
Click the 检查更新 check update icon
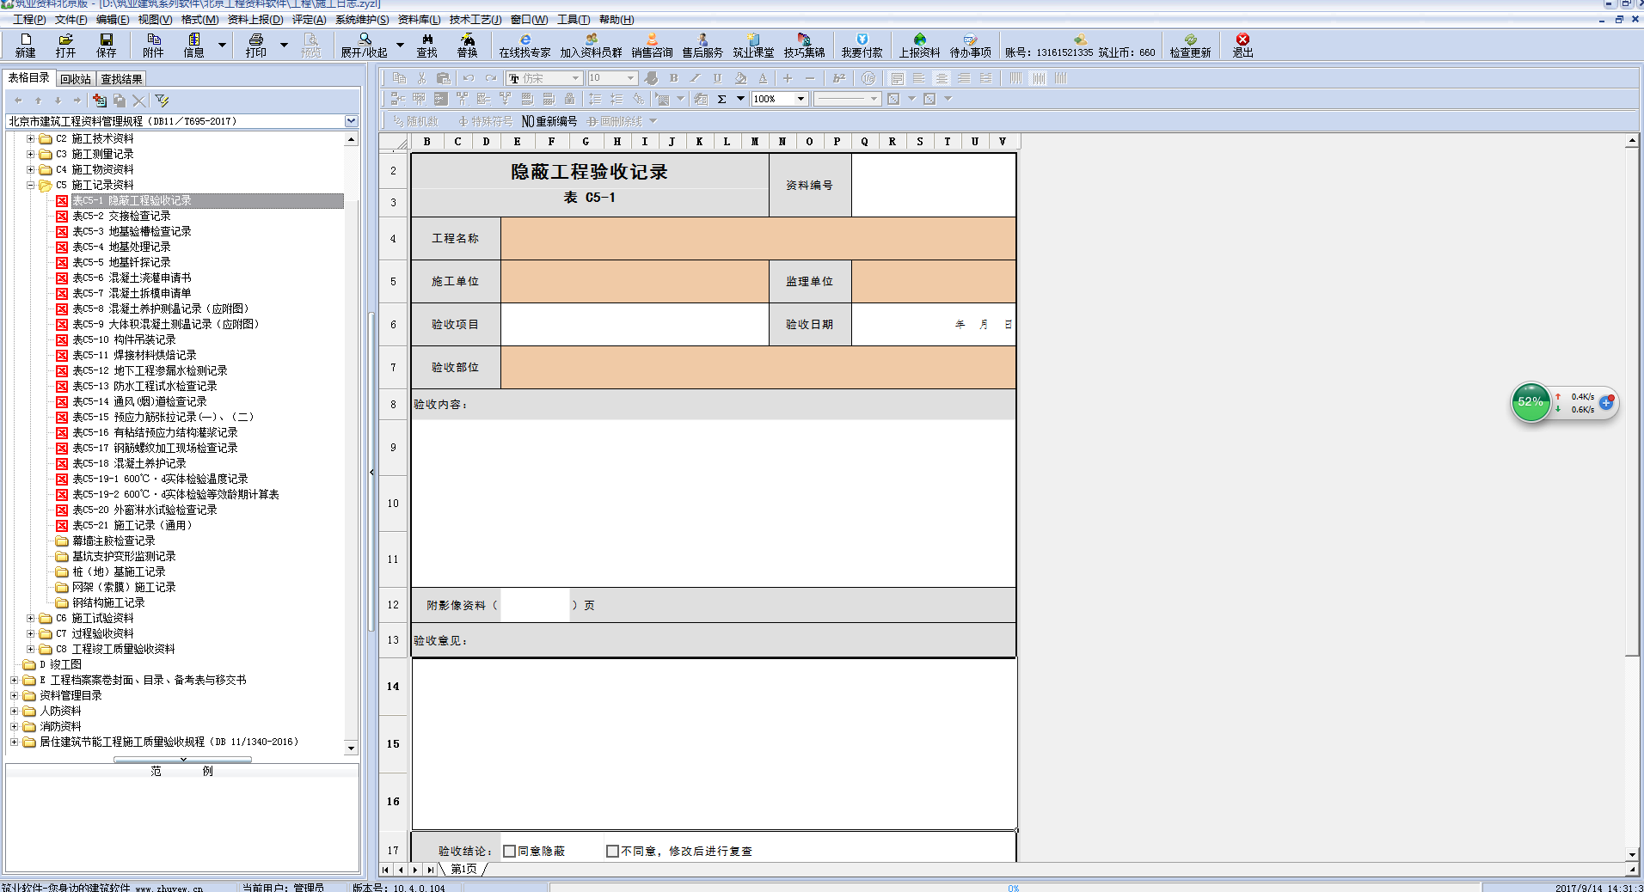1190,45
